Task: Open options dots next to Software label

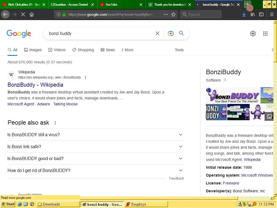Action: tap(225, 80)
